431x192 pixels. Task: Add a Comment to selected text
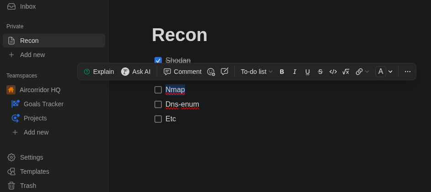tap(182, 72)
